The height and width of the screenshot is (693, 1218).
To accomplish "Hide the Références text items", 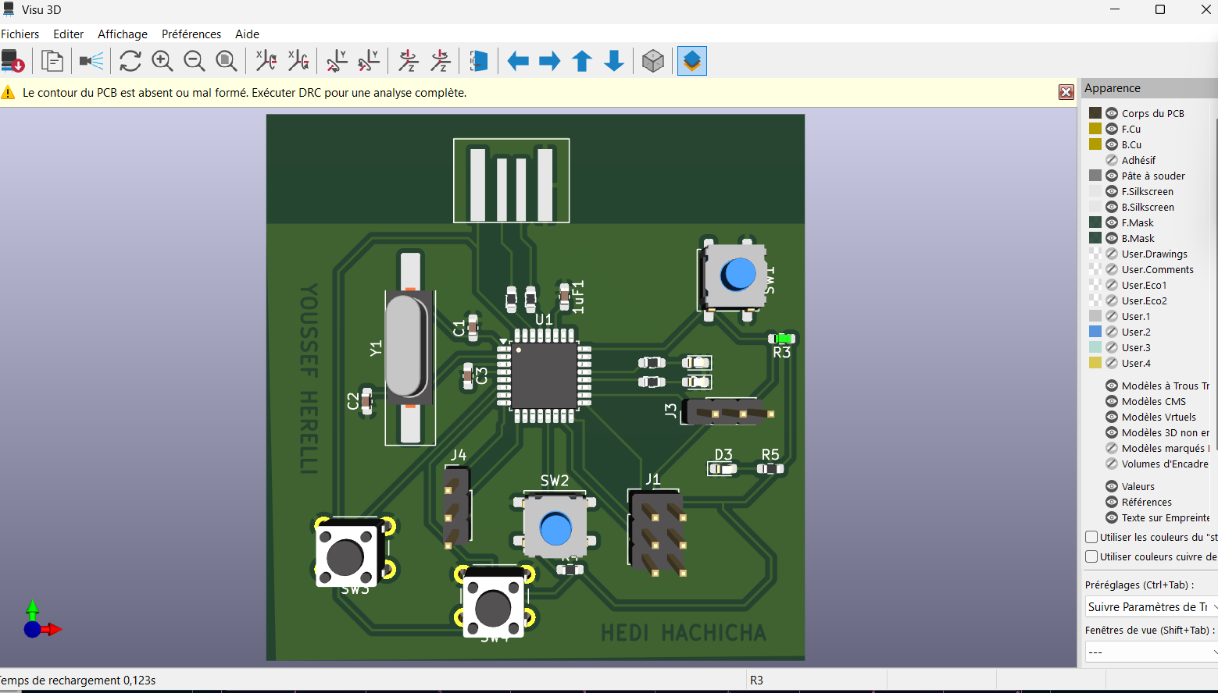I will point(1112,502).
